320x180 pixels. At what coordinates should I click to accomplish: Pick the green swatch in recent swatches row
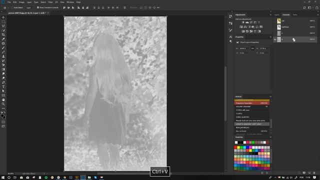(x=253, y=142)
